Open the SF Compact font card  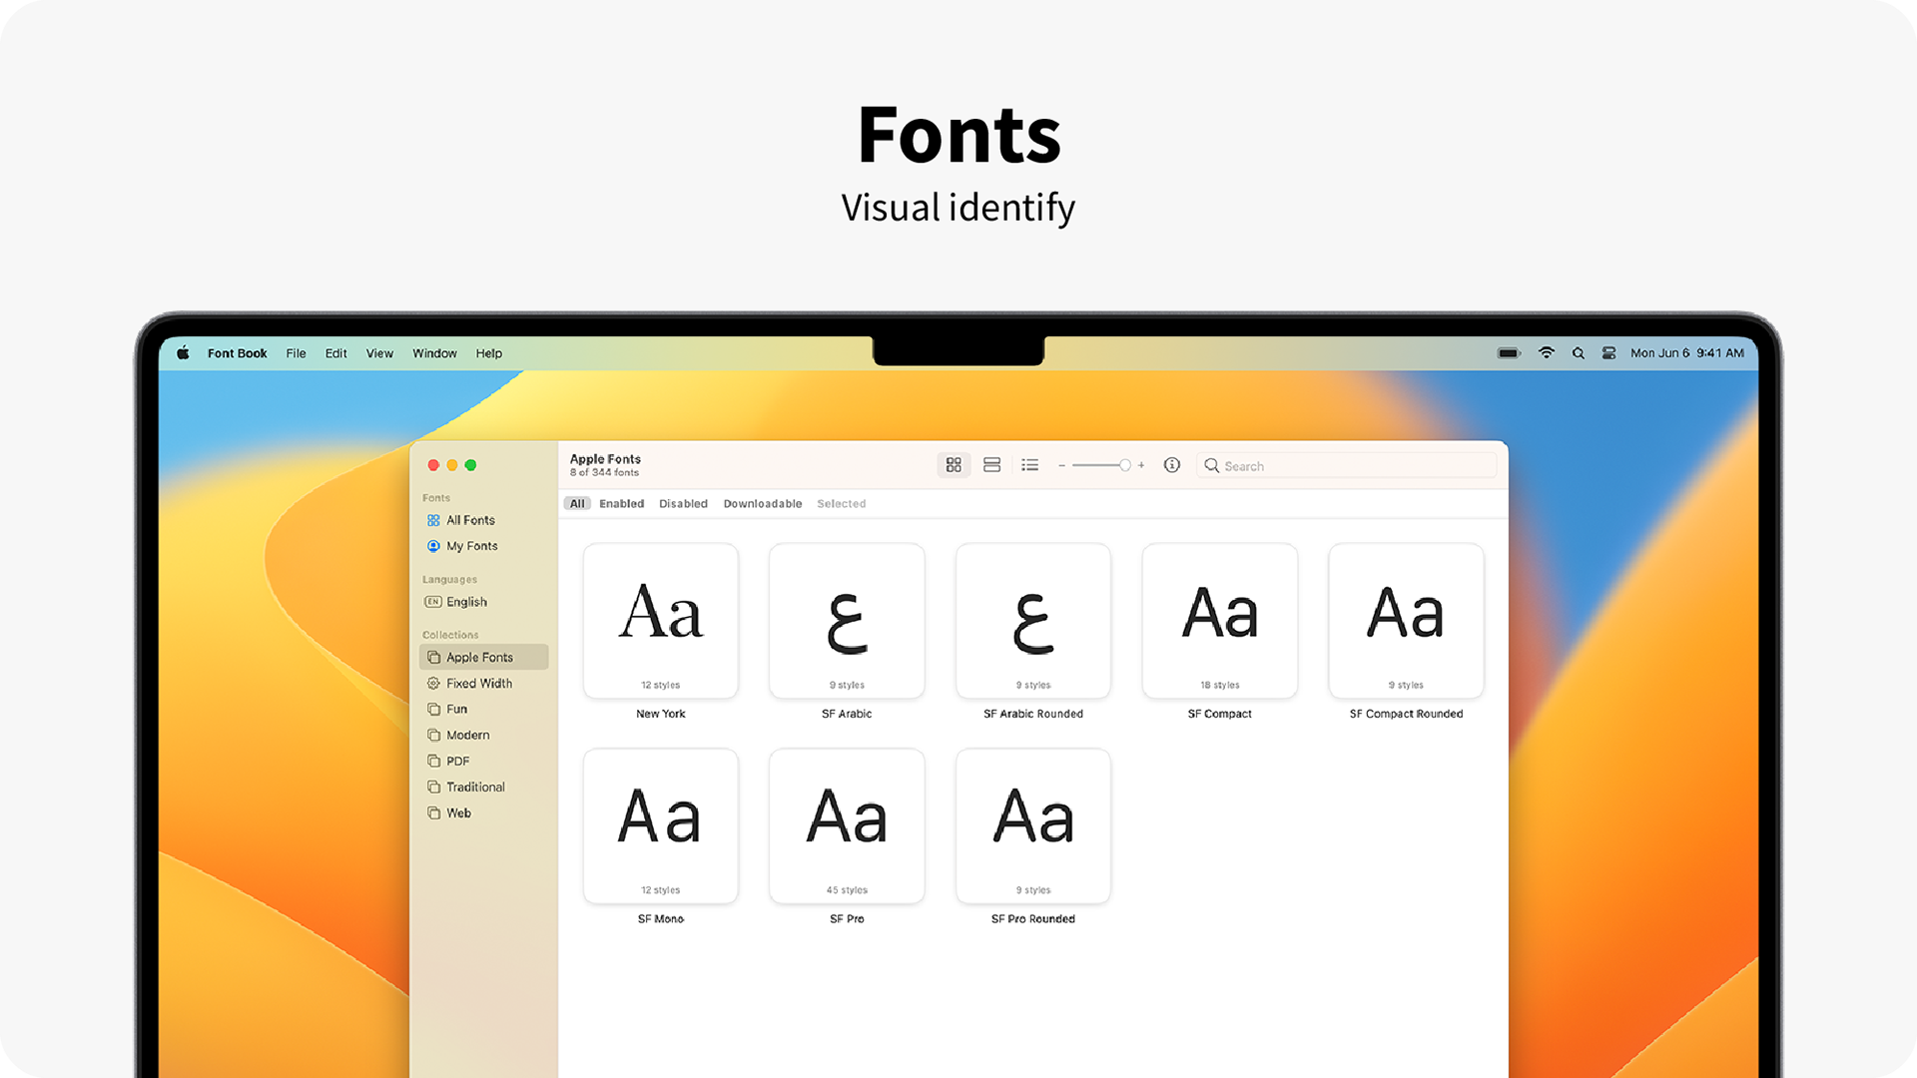tap(1220, 621)
